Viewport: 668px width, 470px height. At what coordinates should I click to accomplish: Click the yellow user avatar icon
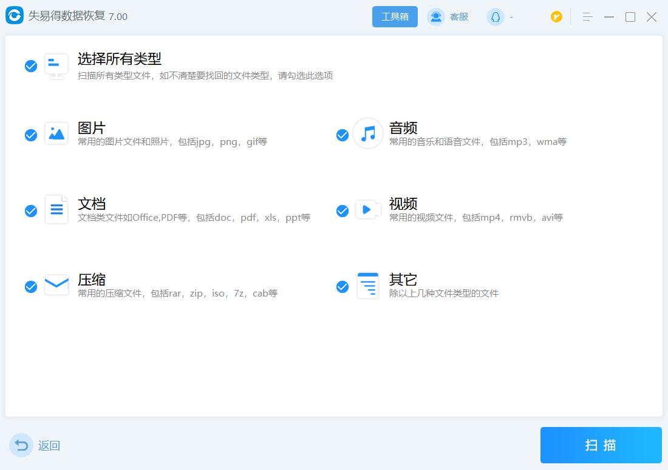click(556, 17)
